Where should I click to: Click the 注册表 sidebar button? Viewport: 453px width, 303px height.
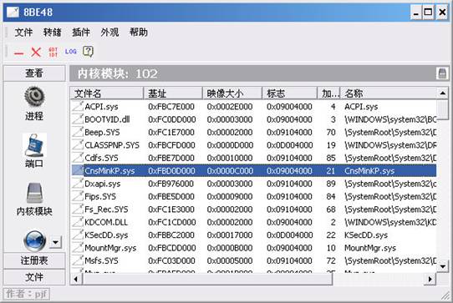[x=34, y=260]
